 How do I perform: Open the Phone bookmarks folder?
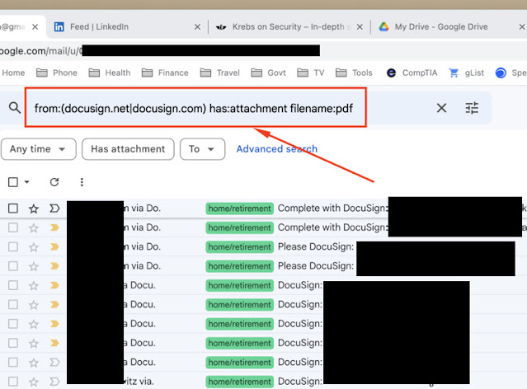(57, 73)
